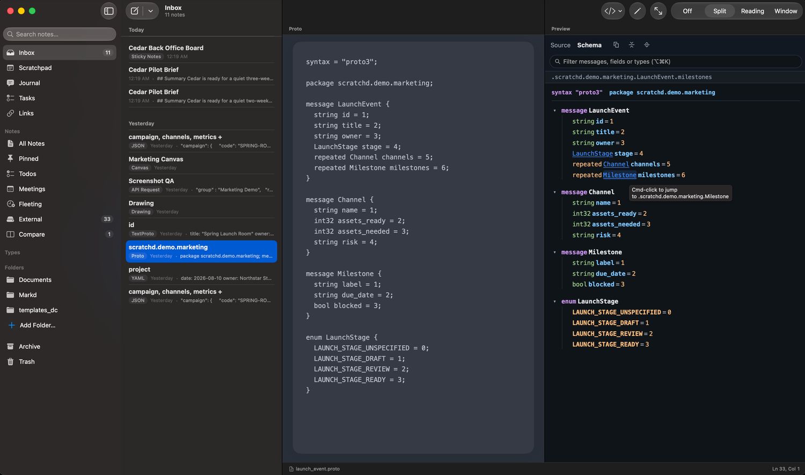Switch to the Schema tab in preview
Viewport: 805px width, 475px height.
(589, 45)
